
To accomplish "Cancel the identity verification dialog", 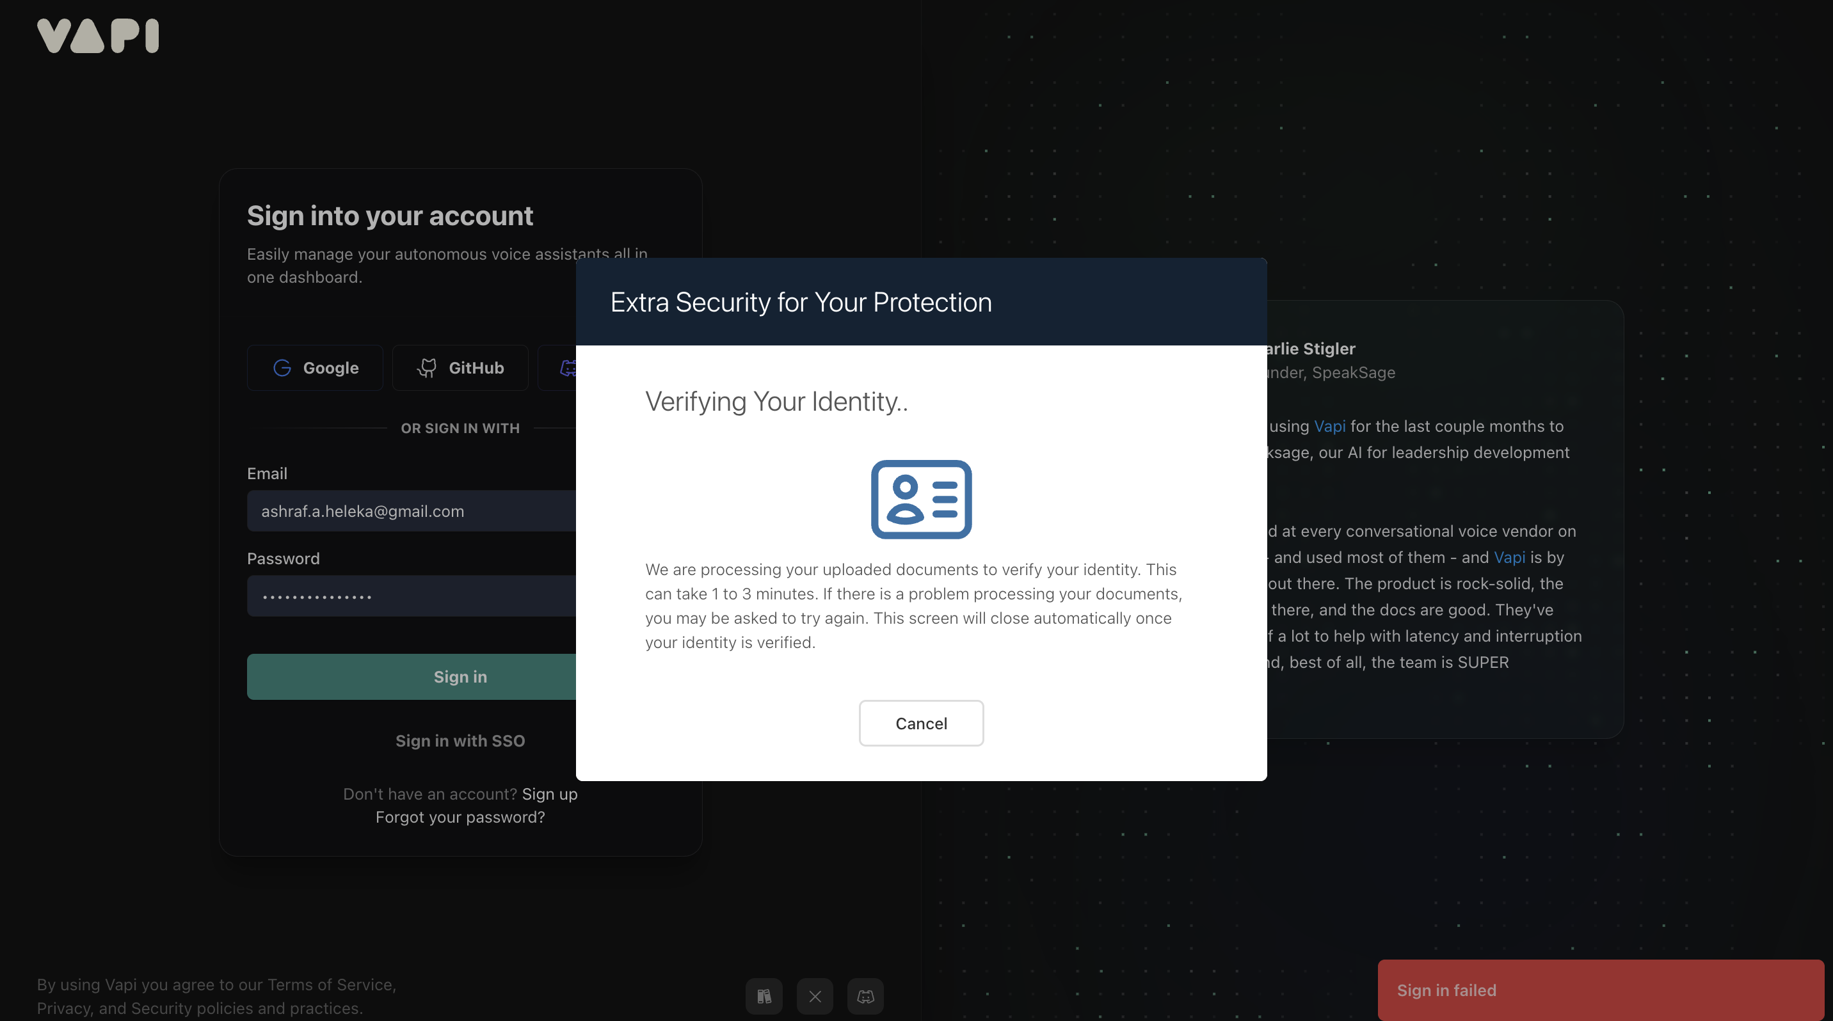I will pyautogui.click(x=921, y=723).
